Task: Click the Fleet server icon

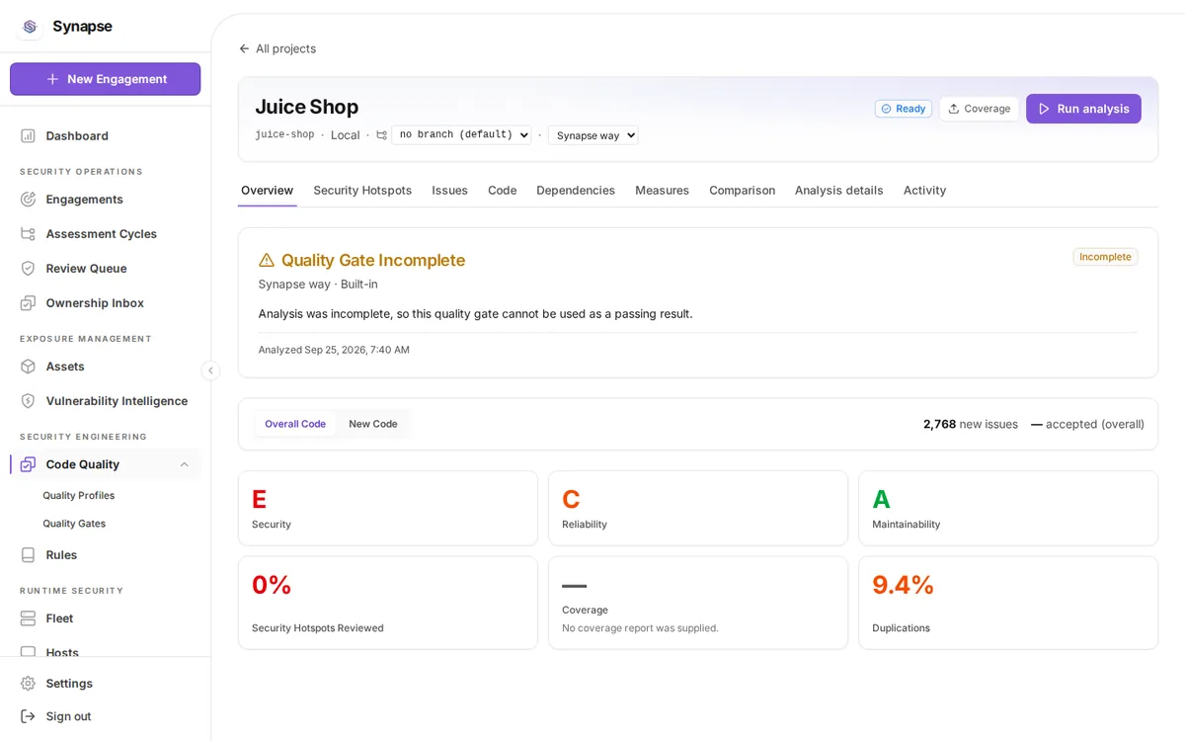Action: tap(28, 618)
